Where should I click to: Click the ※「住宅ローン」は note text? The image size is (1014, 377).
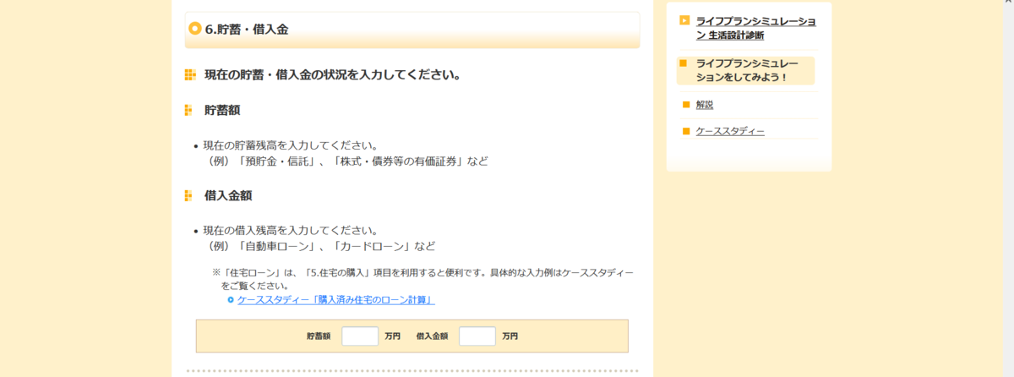click(422, 279)
